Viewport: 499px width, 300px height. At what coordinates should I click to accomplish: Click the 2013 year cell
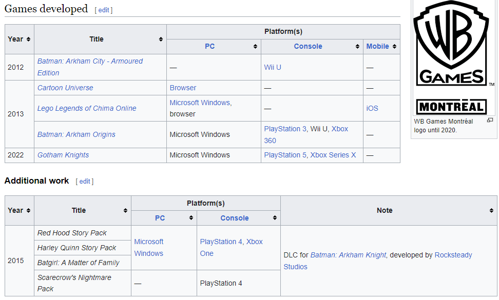[x=20, y=114]
